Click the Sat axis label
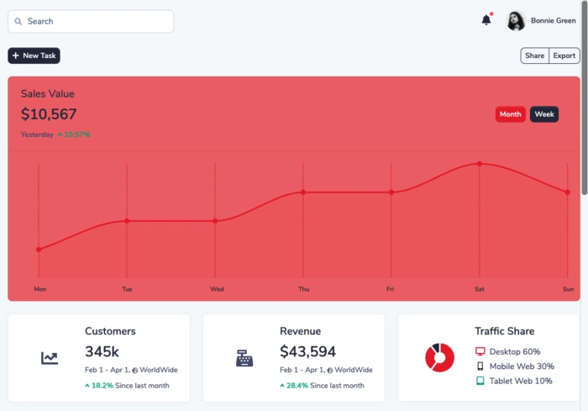This screenshot has height=411, width=588. [x=480, y=289]
